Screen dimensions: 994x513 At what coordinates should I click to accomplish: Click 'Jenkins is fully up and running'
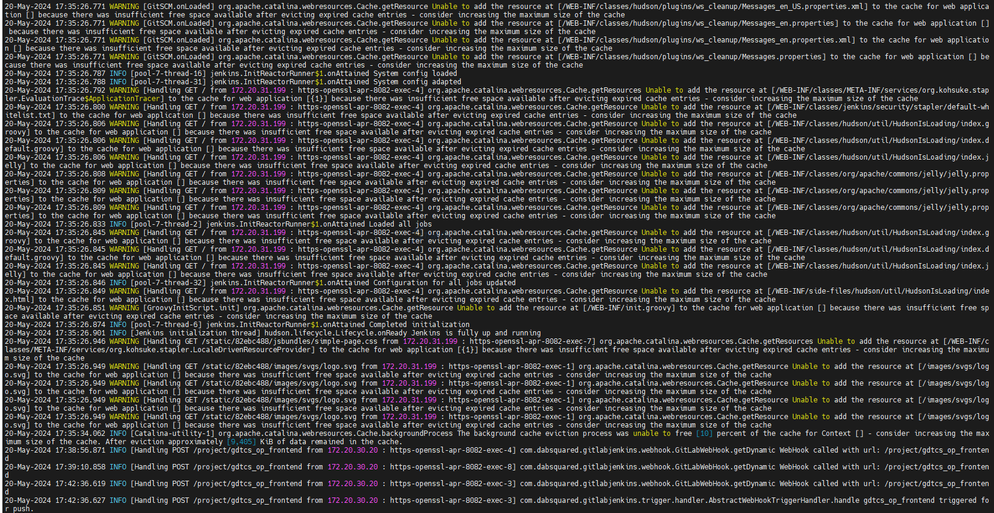tap(476, 333)
